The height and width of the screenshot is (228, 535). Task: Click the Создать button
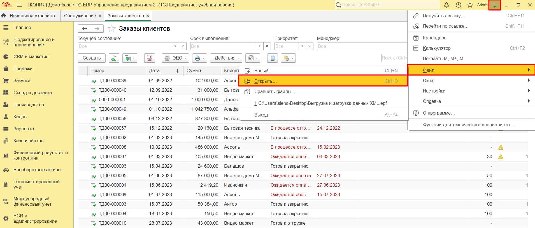(92, 58)
